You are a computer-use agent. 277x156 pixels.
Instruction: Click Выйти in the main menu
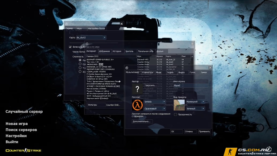tap(12, 142)
